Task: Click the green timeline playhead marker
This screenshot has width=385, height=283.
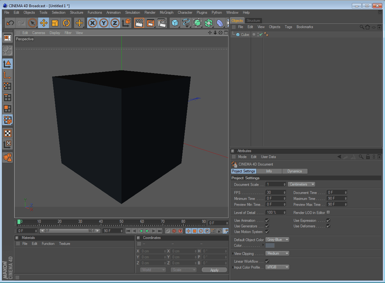Action: click(19, 221)
